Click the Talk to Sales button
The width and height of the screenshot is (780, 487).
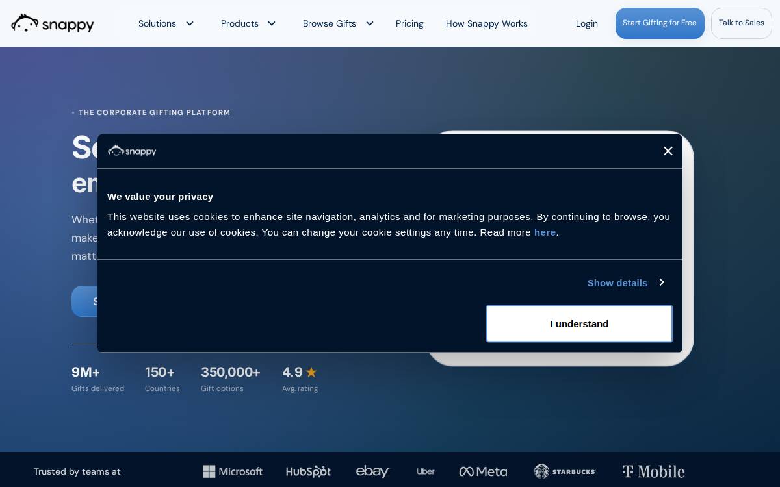[742, 23]
